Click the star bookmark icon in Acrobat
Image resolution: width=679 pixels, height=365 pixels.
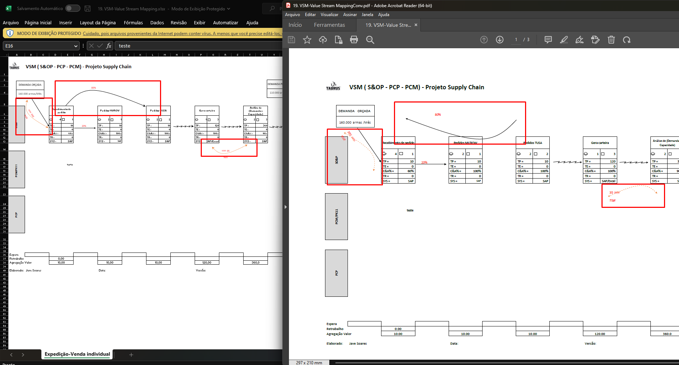click(x=307, y=40)
